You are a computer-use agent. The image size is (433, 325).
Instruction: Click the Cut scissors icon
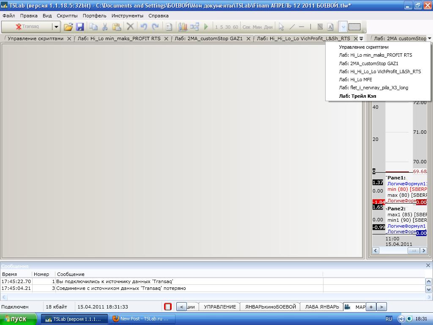[x=105, y=27]
